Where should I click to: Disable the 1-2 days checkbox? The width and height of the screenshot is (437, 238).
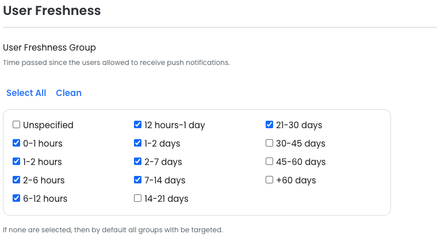(x=137, y=143)
